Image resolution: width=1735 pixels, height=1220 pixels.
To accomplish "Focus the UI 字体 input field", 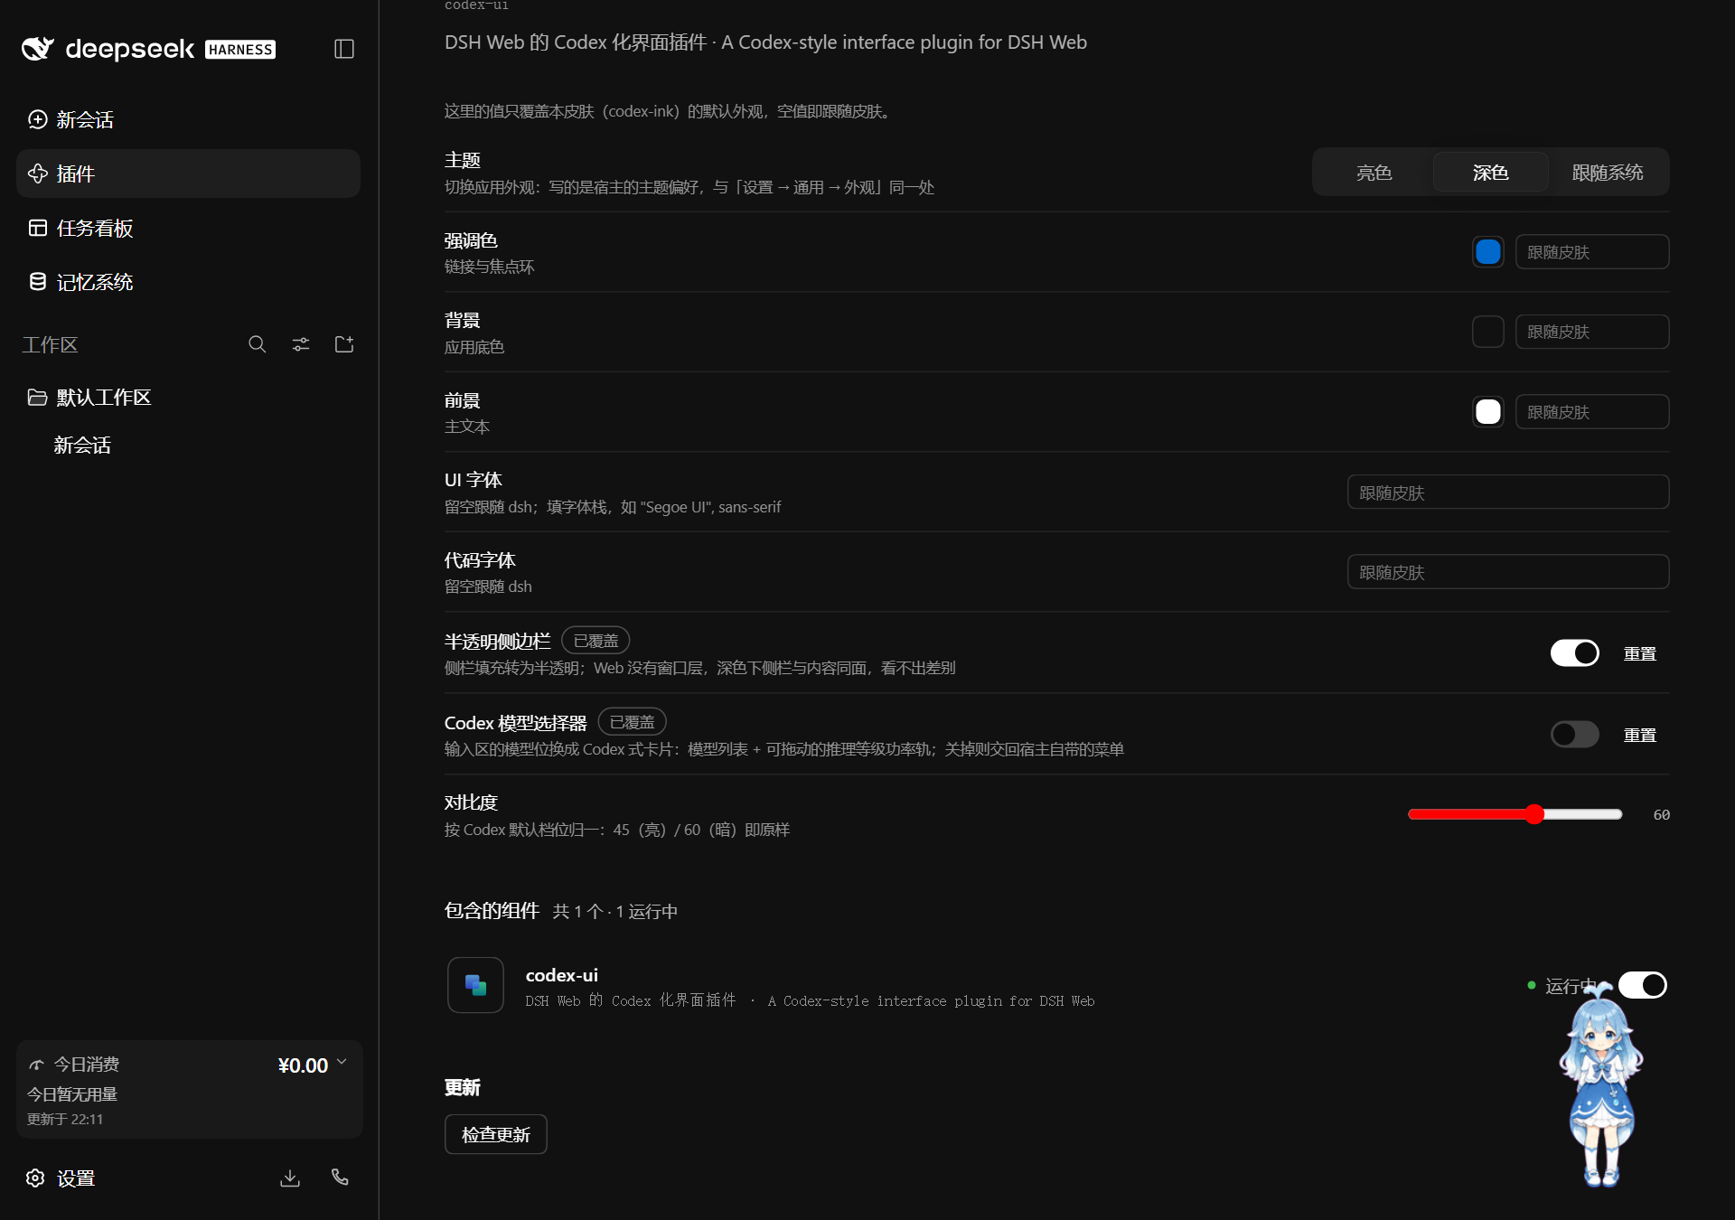I will [1508, 493].
